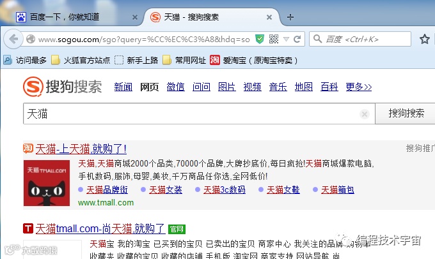Viewport: 435px width, 259px height.
Task: Click the 搜狗搜索 button
Action: point(406,114)
